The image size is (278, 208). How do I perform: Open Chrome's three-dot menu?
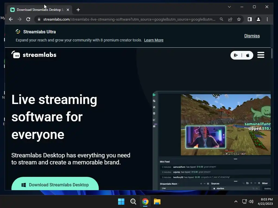267,19
